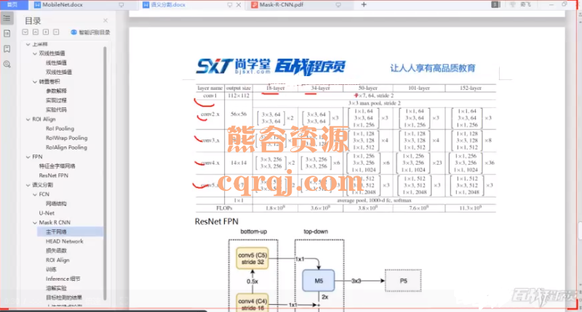Click the third outline-level icon under 目录
This screenshot has width=582, height=312.
pyautogui.click(x=46, y=32)
